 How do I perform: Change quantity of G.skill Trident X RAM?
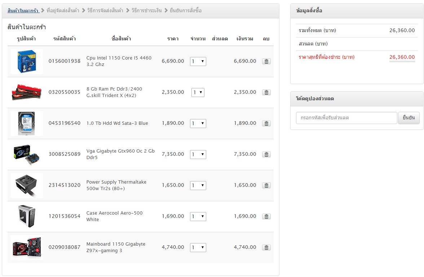click(x=198, y=92)
